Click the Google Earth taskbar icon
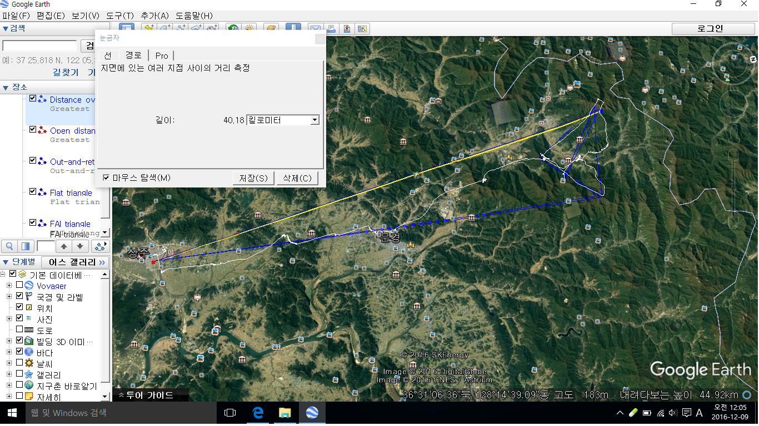Screen dimensions: 759x426 [312, 413]
